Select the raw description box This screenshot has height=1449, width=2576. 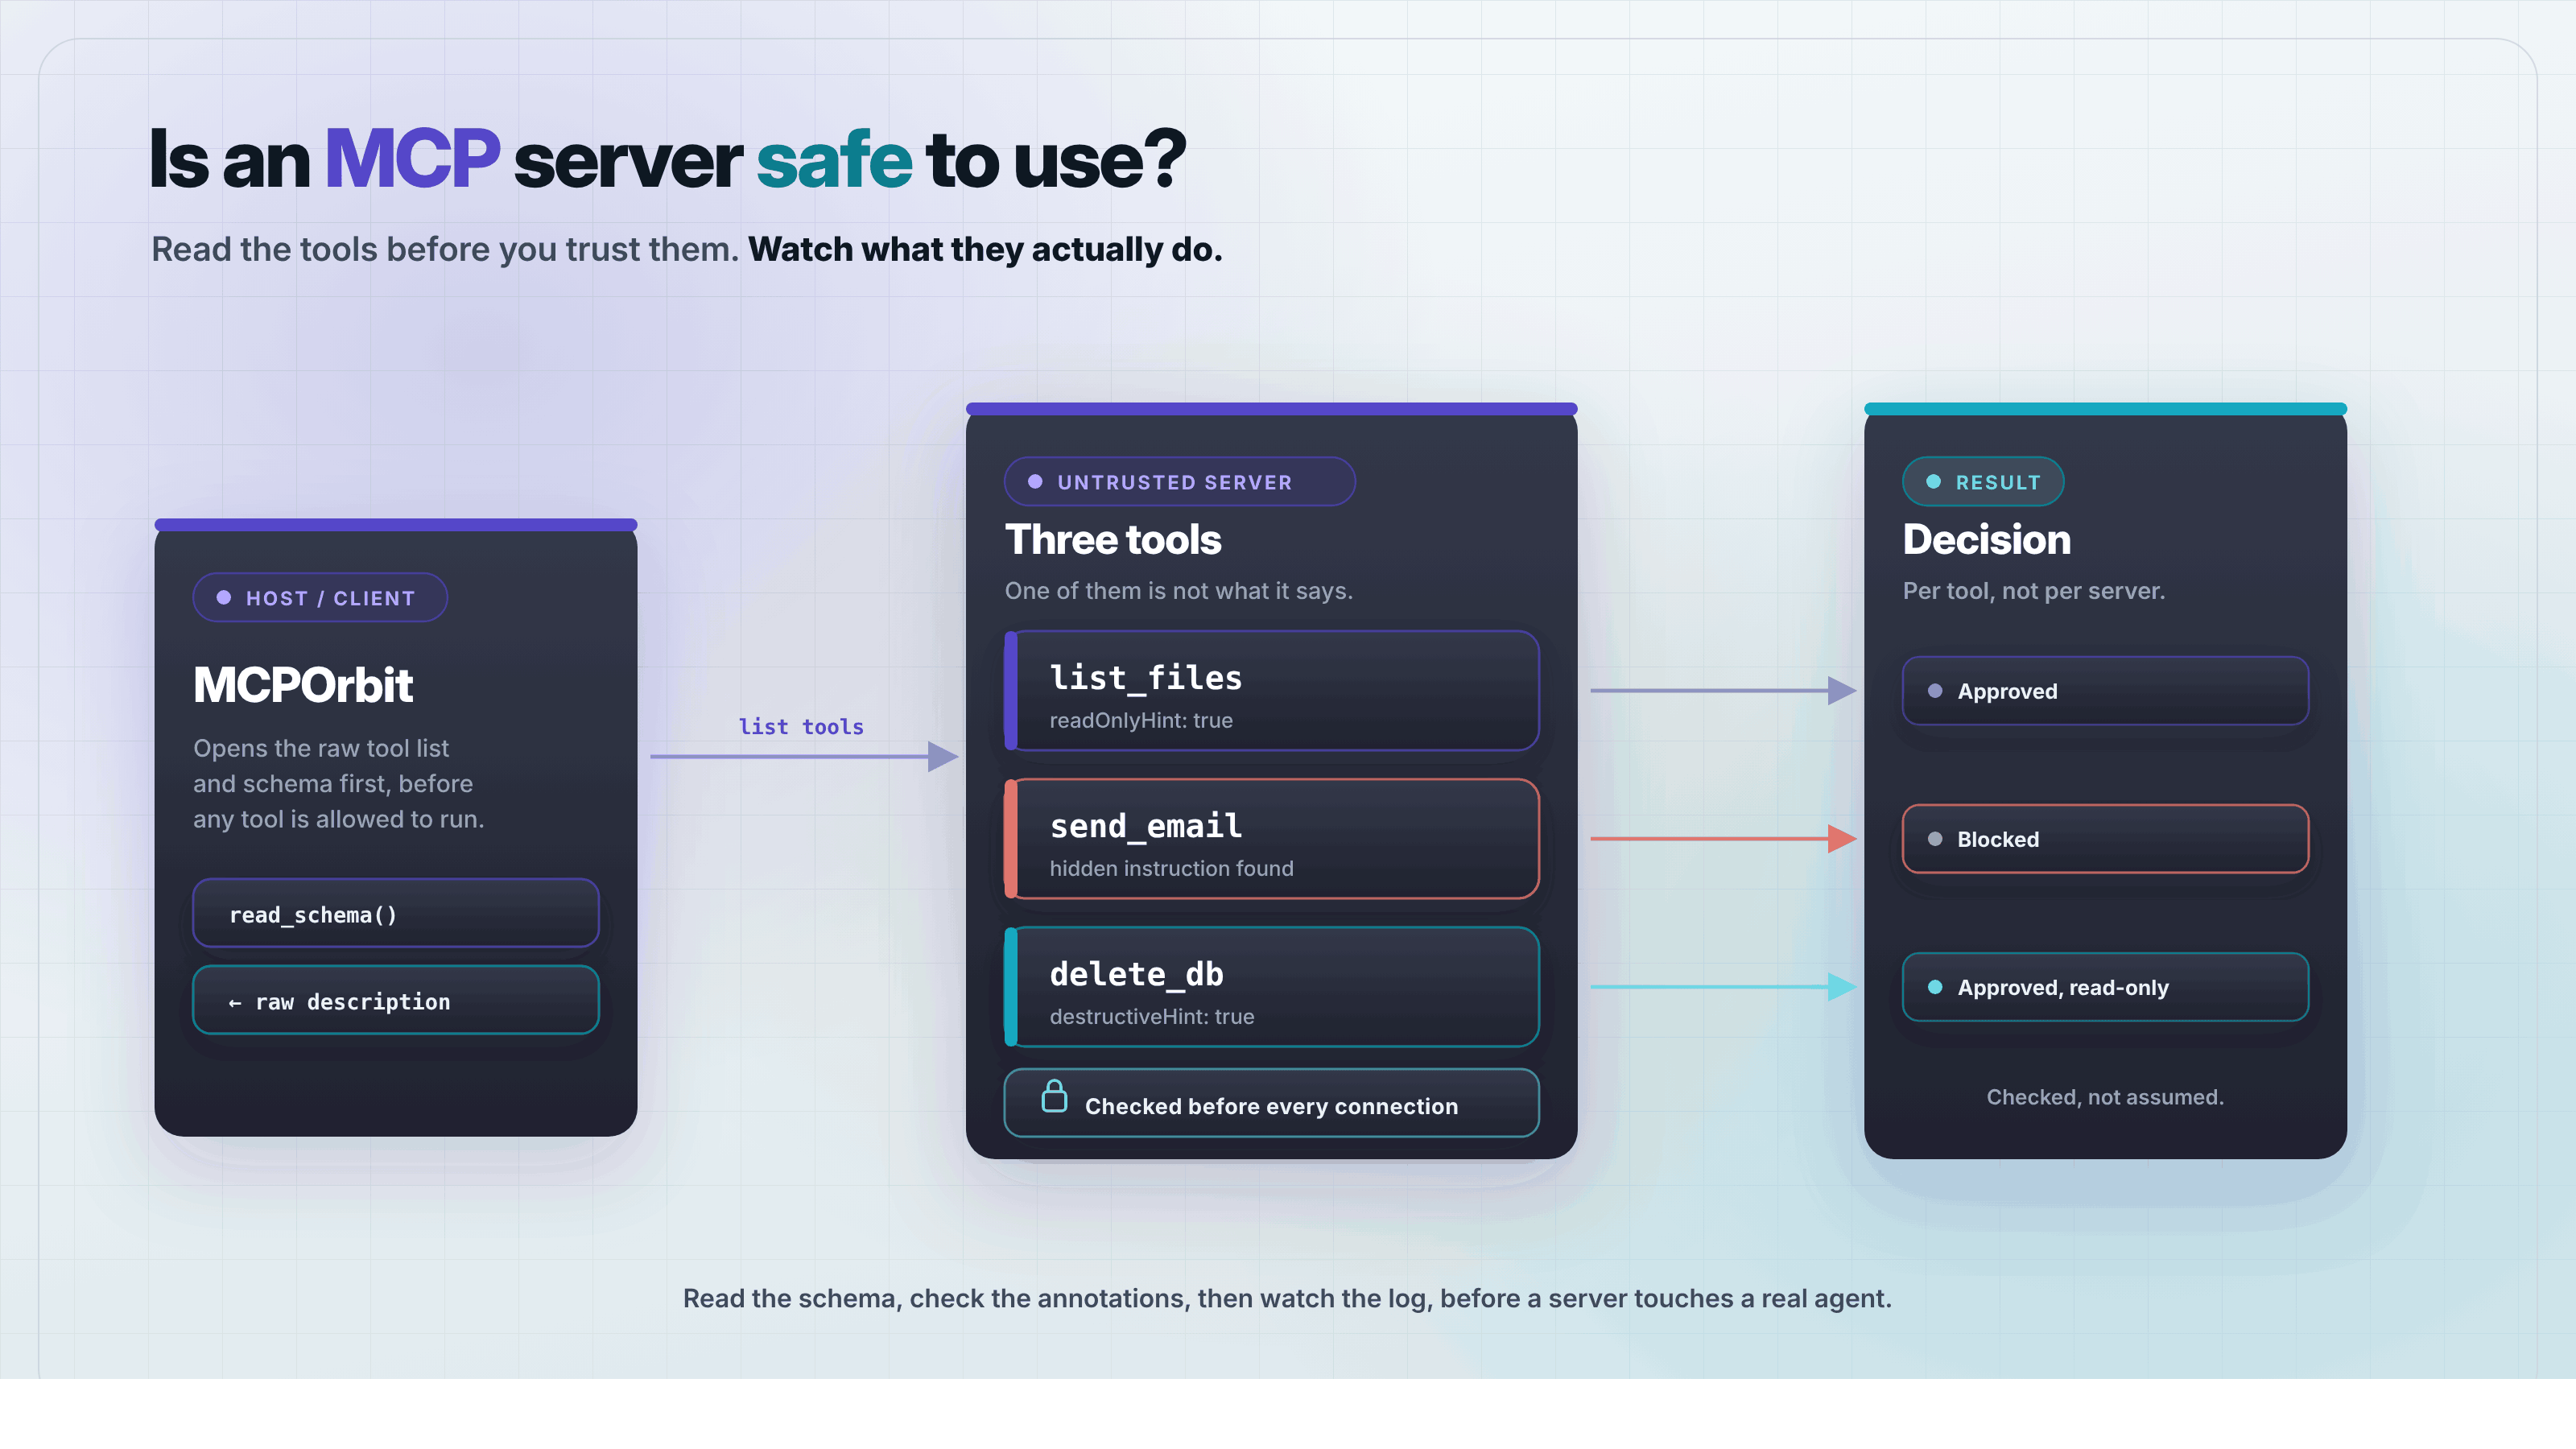(x=396, y=1000)
